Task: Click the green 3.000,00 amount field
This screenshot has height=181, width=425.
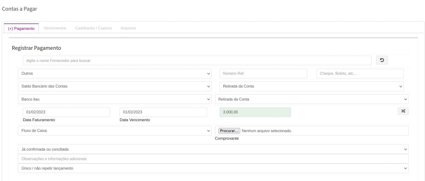Action: point(255,112)
